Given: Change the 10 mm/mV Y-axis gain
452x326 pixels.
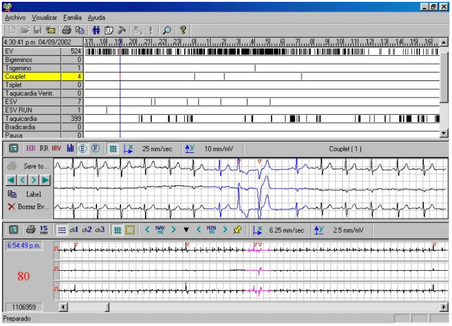Looking at the screenshot, I should pos(190,148).
